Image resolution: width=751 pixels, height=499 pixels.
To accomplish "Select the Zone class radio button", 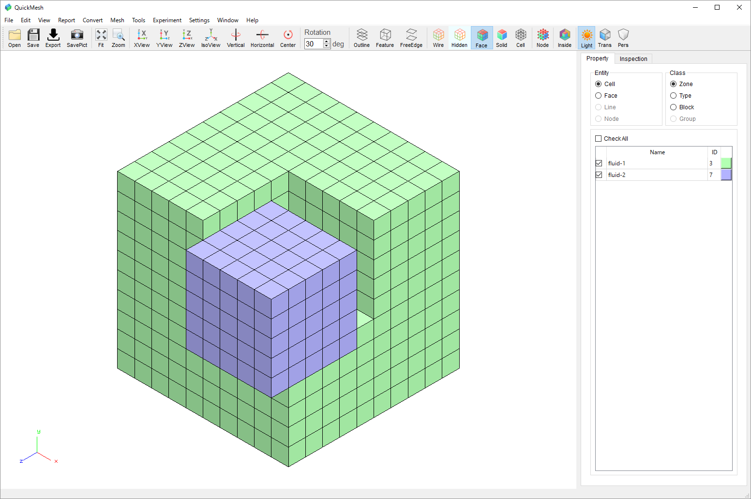I will click(674, 84).
